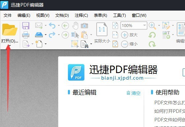Rotate the page clockwise
Screen dimensions: 185x127
click(x=152, y=44)
